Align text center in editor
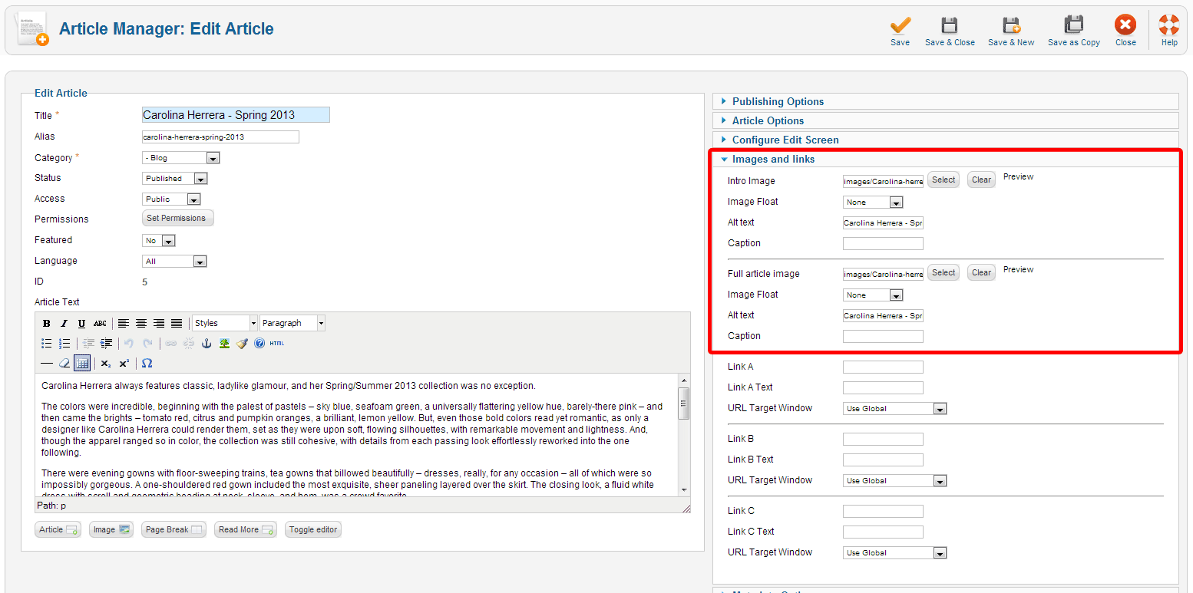 [141, 324]
